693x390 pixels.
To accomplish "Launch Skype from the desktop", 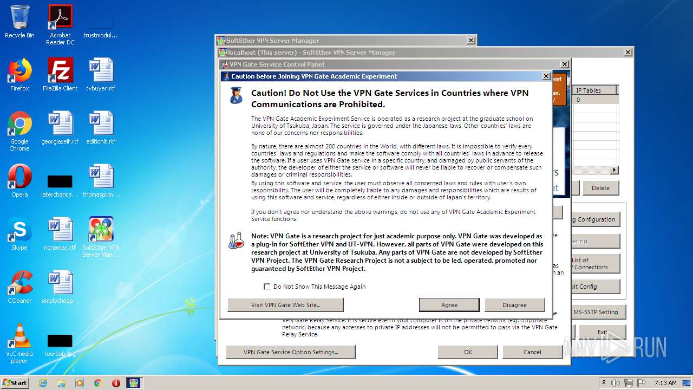I will point(19,234).
